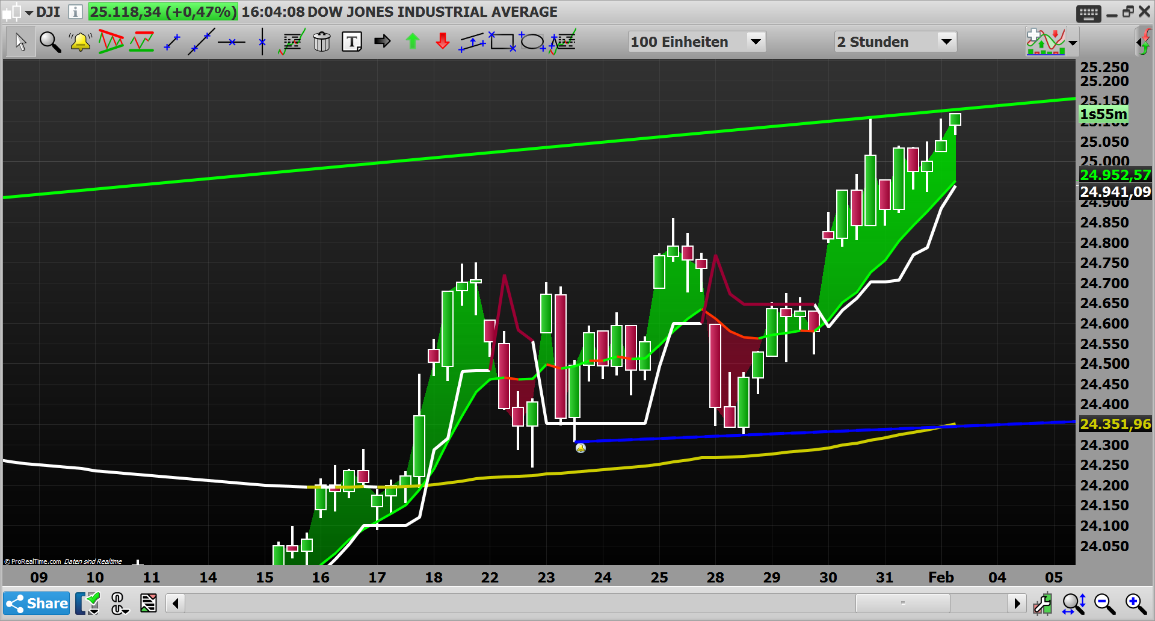Activate the magnifying glass zoom tool

pos(50,42)
